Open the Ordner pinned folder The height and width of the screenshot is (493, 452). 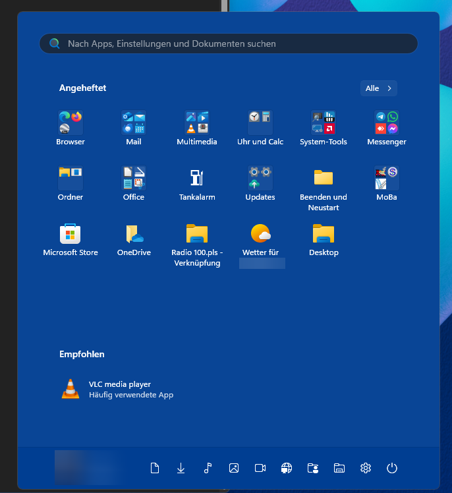(x=71, y=178)
